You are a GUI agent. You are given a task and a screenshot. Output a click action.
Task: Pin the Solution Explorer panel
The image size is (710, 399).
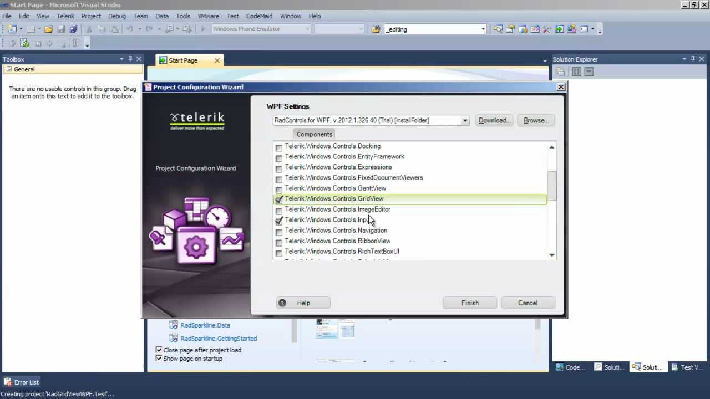(x=693, y=59)
